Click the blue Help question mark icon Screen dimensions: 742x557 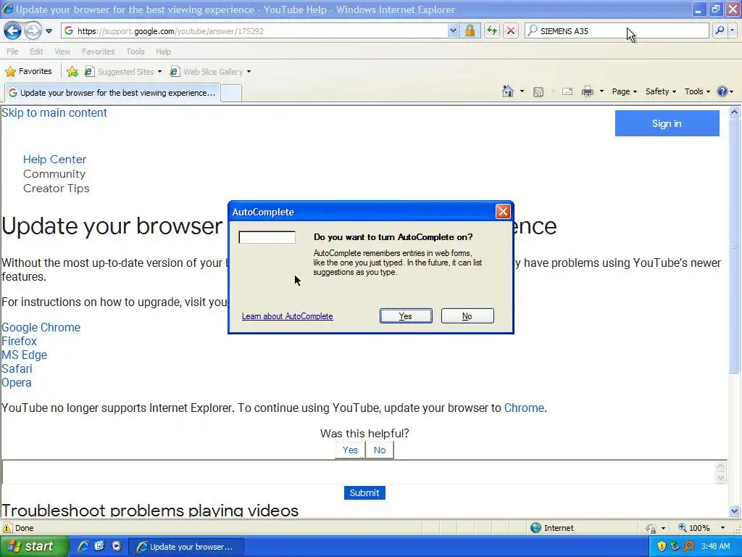tap(722, 91)
